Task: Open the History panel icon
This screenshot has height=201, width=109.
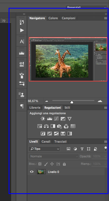Action: pyautogui.click(x=22, y=22)
